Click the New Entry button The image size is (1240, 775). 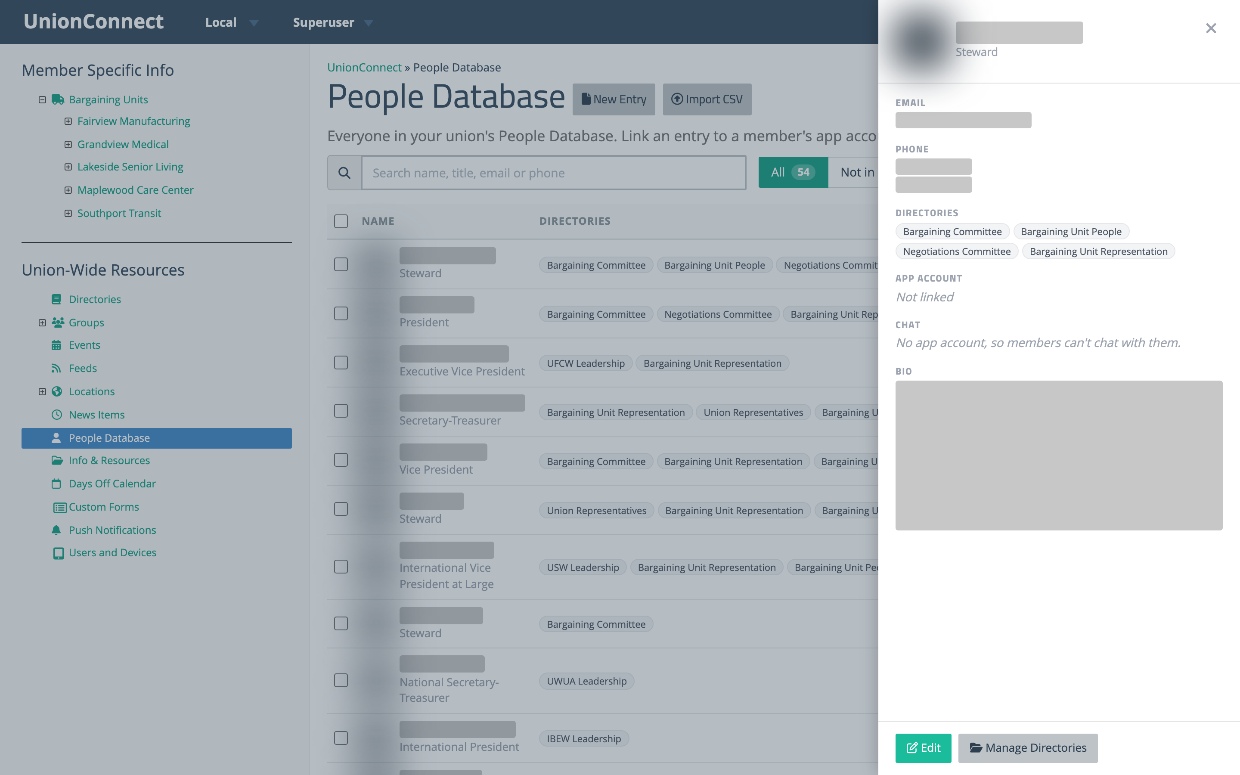click(614, 99)
